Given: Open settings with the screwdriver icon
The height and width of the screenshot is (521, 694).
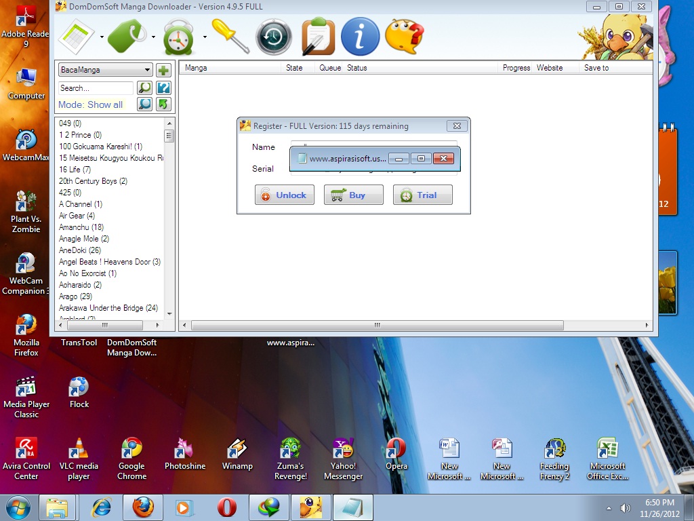Looking at the screenshot, I should tap(230, 36).
